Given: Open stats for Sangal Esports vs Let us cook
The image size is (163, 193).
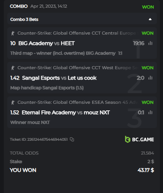Looking at the screenshot, I should 150,78.
